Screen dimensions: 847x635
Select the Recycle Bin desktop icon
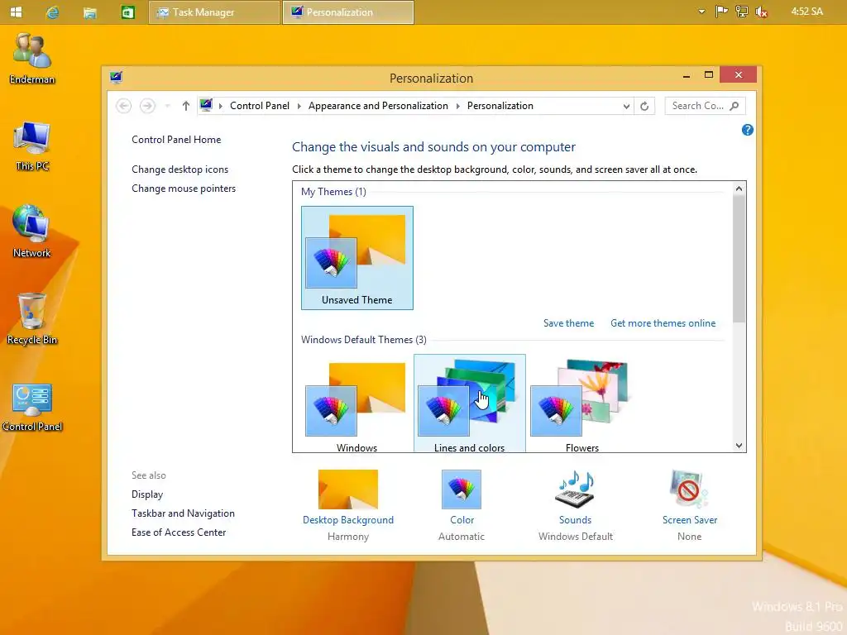(x=32, y=318)
